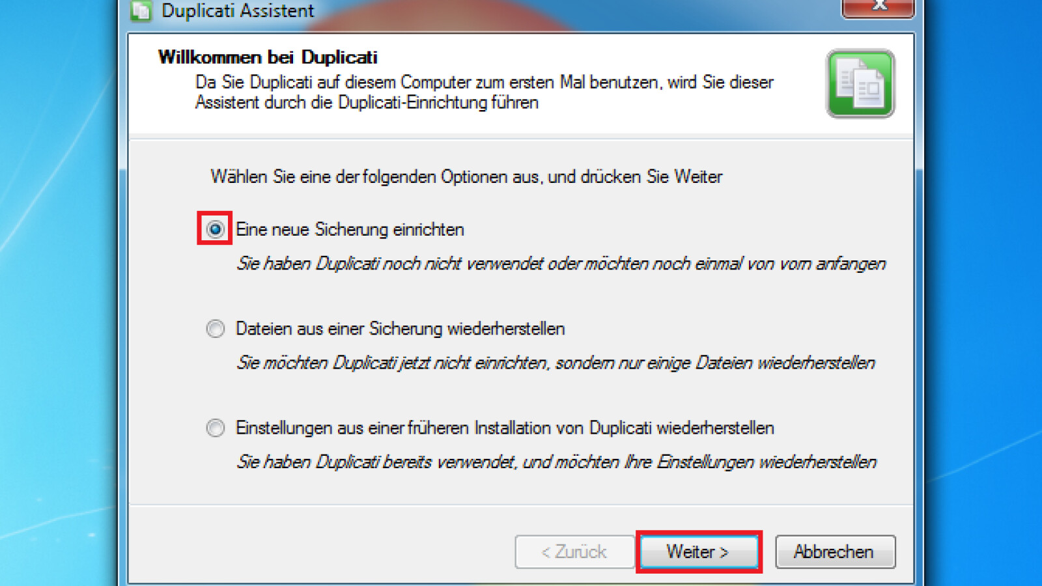The height and width of the screenshot is (586, 1042).
Task: Continue with the 'Weiter >' button
Action: 699,551
